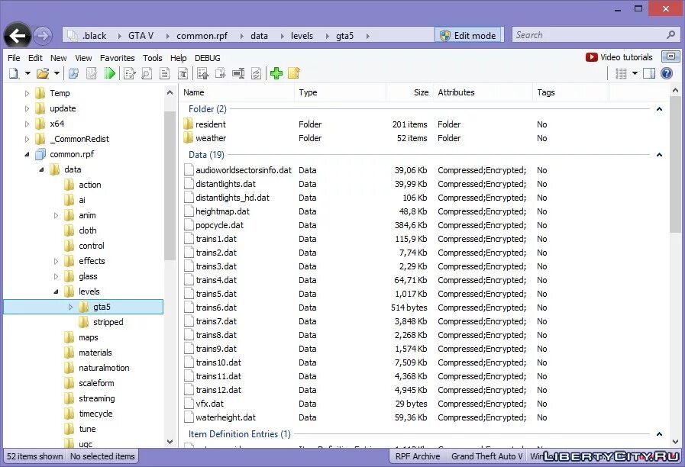Screen dimensions: 685x467
Task: Open the DEBUG menu
Action: tap(208, 58)
